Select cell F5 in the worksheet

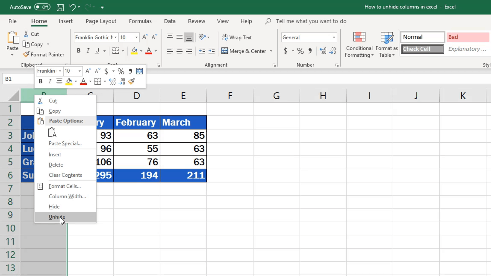pyautogui.click(x=230, y=162)
